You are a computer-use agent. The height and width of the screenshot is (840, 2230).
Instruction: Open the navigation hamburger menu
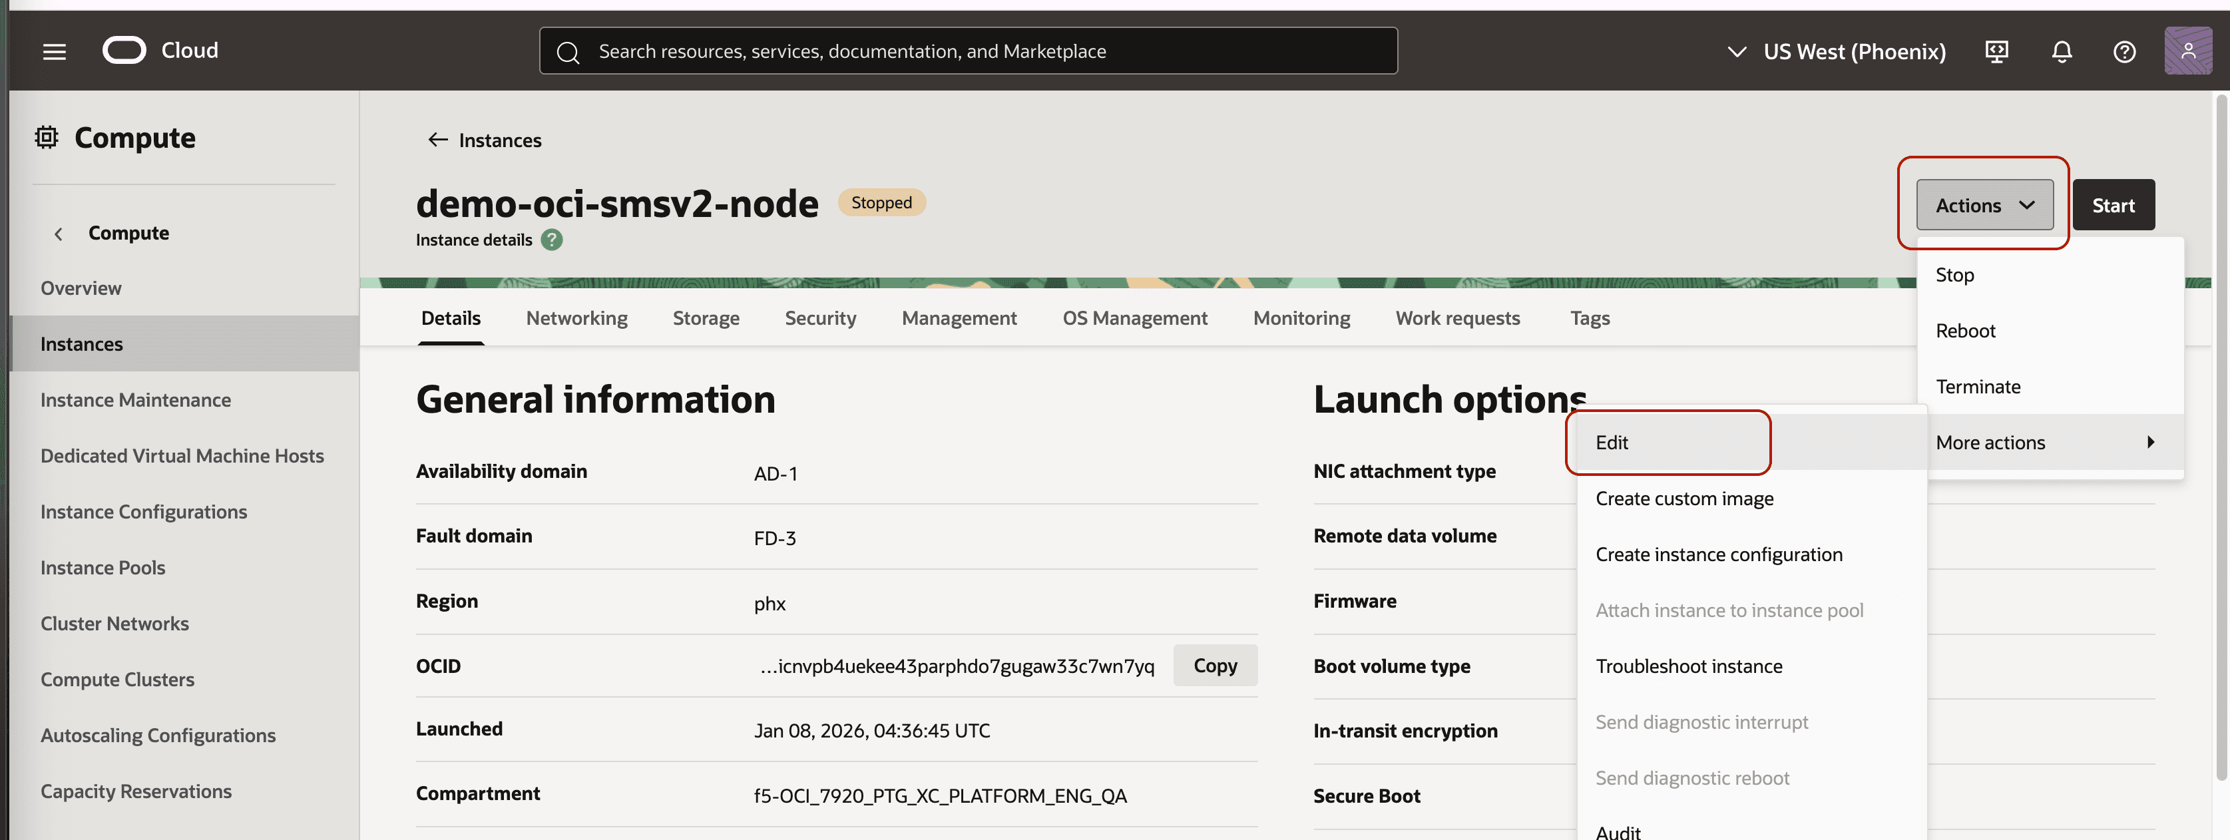[x=54, y=50]
